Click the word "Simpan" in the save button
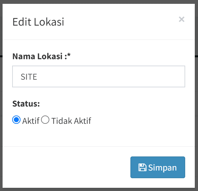This screenshot has height=191, width=198. point(162,167)
